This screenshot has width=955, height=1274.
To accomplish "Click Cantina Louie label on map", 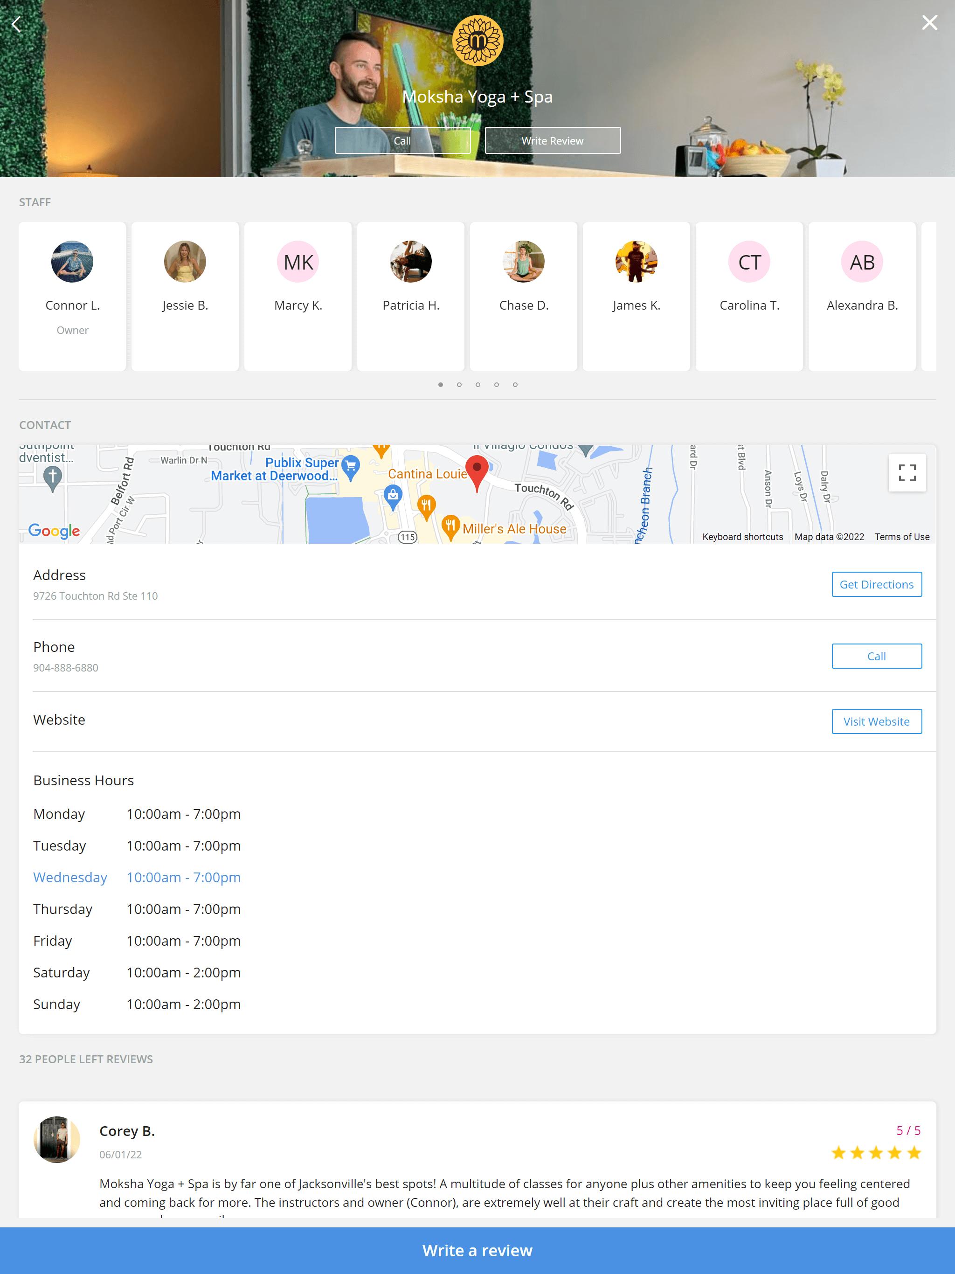I will (428, 474).
